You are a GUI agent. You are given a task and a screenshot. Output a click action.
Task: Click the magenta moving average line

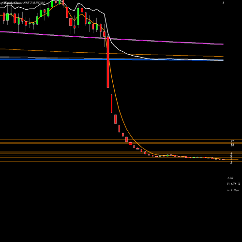(x=112, y=39)
